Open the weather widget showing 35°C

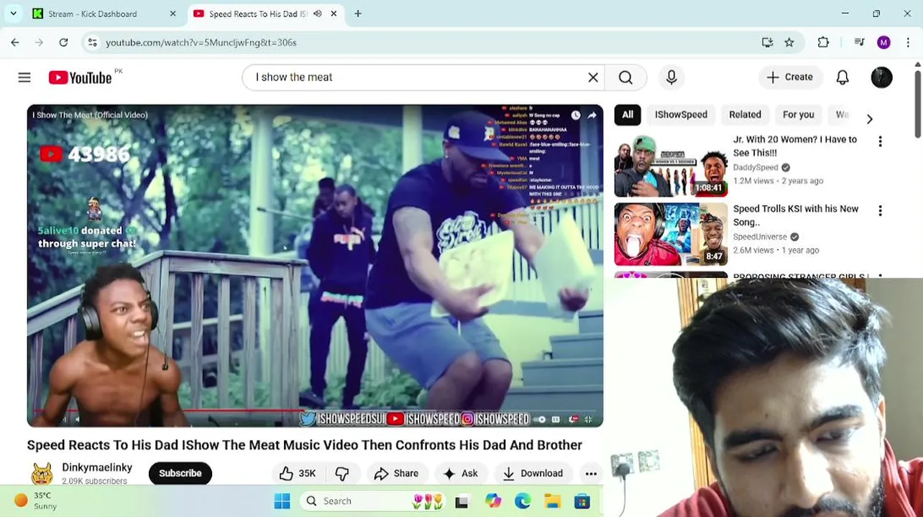(36, 501)
